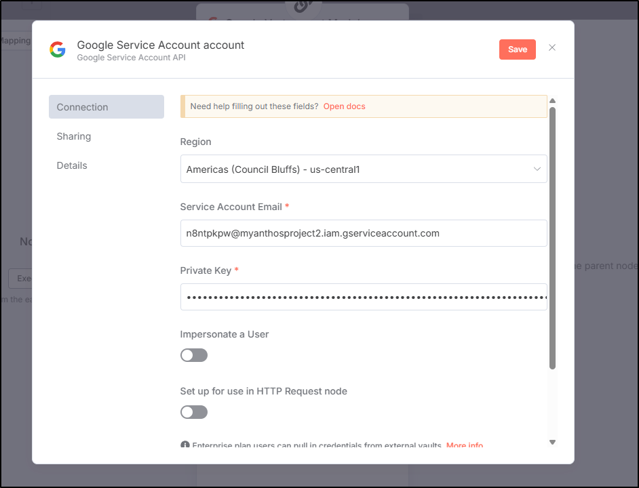639x488 pixels.
Task: Click the Private Key field
Action: point(364,297)
